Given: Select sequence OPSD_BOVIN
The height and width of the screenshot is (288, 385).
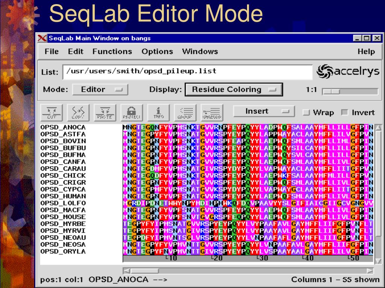Looking at the screenshot, I should (x=63, y=141).
